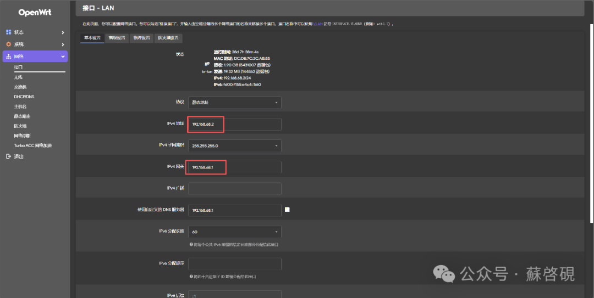
Task: Click the br-lan bridge interface icon
Action: click(x=207, y=64)
